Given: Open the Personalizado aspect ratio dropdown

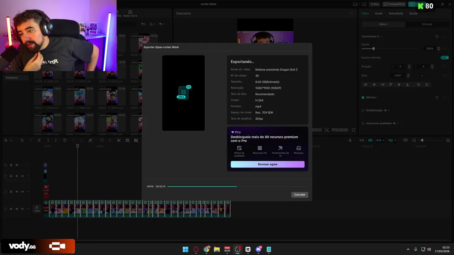Looking at the screenshot, I should point(340,130).
